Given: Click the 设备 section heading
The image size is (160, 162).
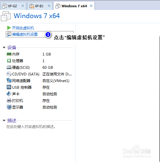Looking at the screenshot, I should 12,48.
